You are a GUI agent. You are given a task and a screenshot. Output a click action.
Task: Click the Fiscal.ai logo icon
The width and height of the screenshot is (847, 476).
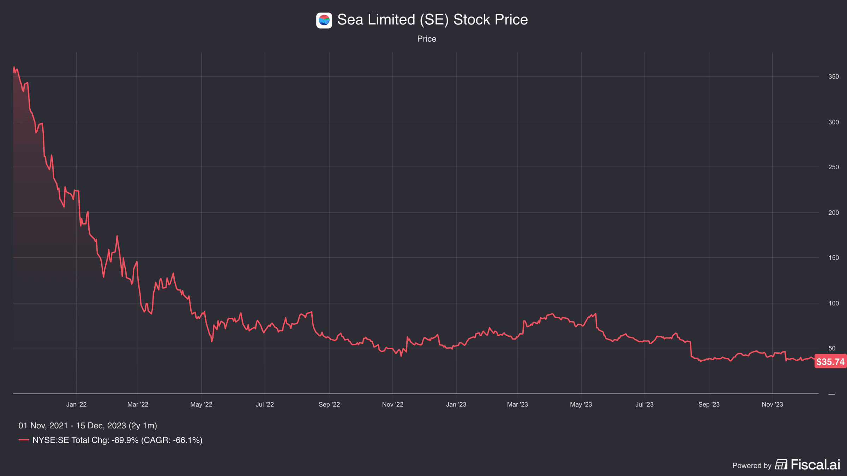(781, 465)
